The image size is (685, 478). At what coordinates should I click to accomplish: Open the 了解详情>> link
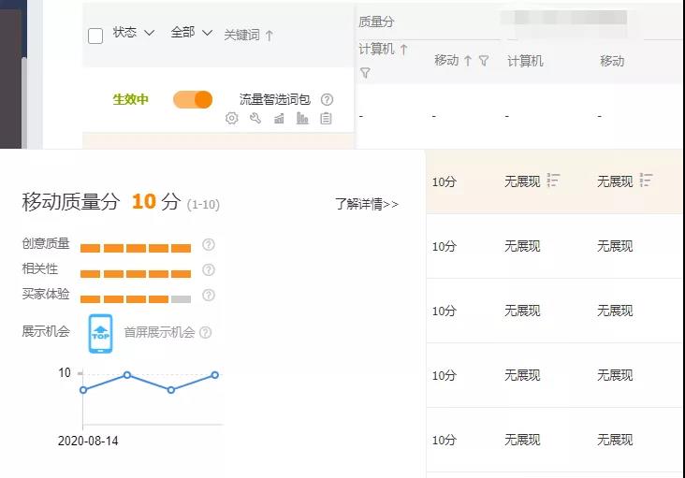(x=367, y=204)
